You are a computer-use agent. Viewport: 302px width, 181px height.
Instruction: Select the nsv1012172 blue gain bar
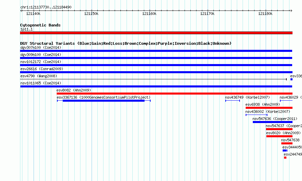pyautogui.click(x=156, y=65)
